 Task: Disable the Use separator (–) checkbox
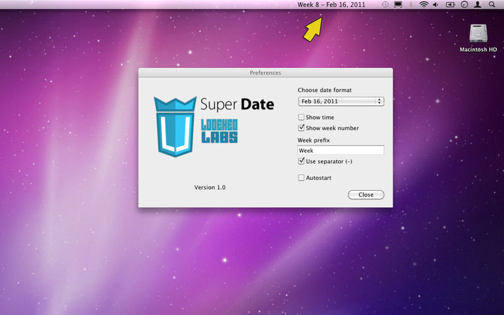coord(301,161)
